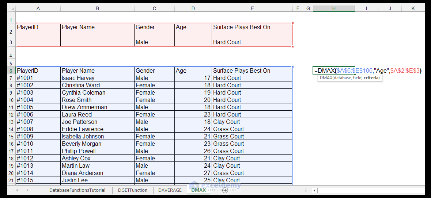The height and width of the screenshot is (198, 431).
Task: Click age value 26 for Phillip Powell
Action: point(193,151)
